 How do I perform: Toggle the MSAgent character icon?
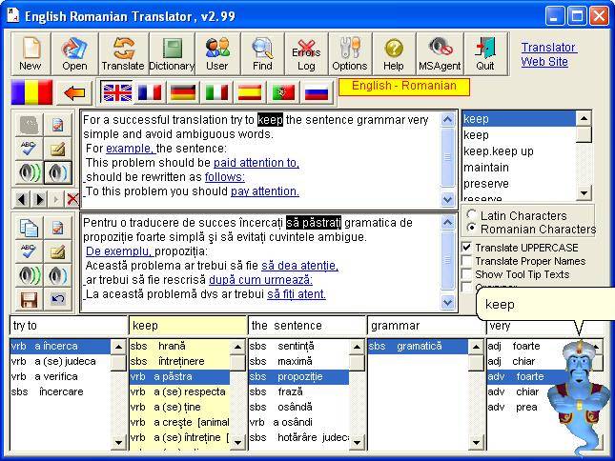440,54
